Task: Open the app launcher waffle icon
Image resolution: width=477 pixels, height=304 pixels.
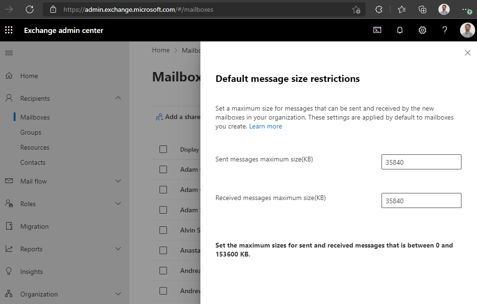Action: coord(9,30)
